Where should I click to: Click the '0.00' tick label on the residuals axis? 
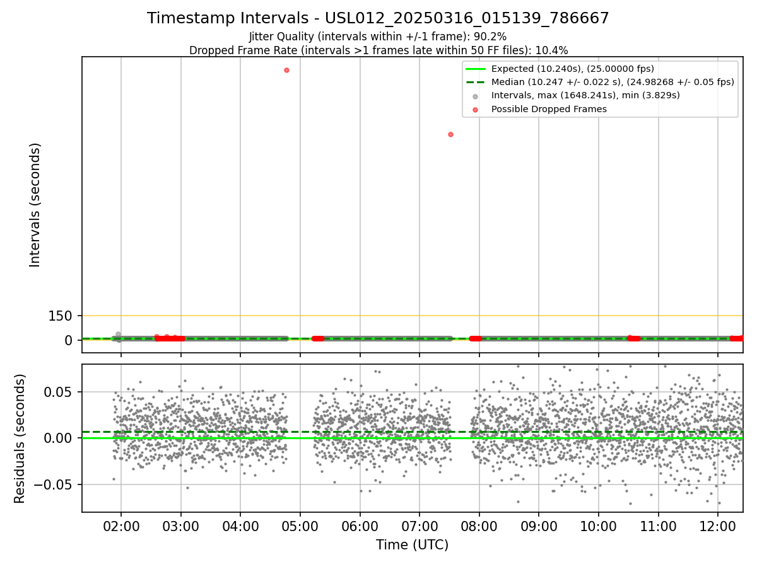[x=59, y=438]
